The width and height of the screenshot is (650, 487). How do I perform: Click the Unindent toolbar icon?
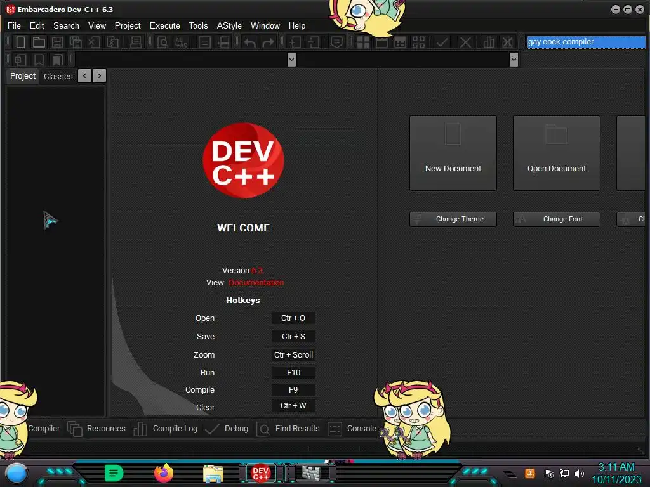click(x=314, y=42)
